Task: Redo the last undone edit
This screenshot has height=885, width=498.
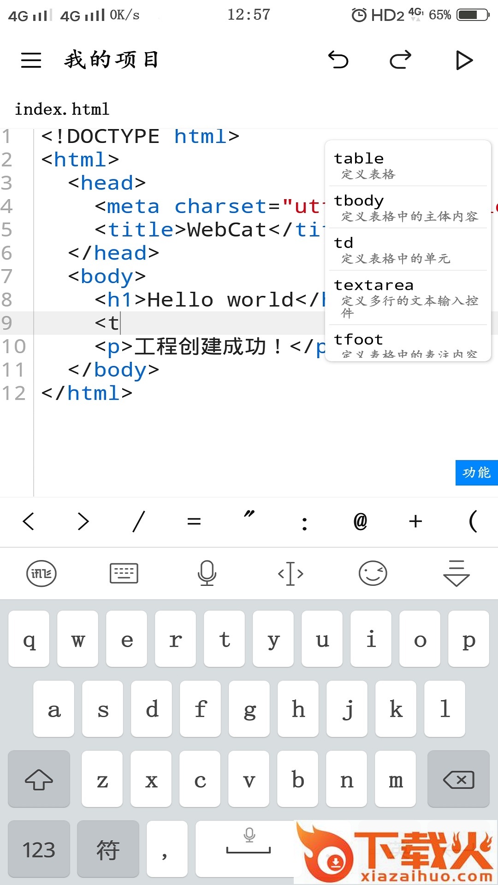Action: 400,60
